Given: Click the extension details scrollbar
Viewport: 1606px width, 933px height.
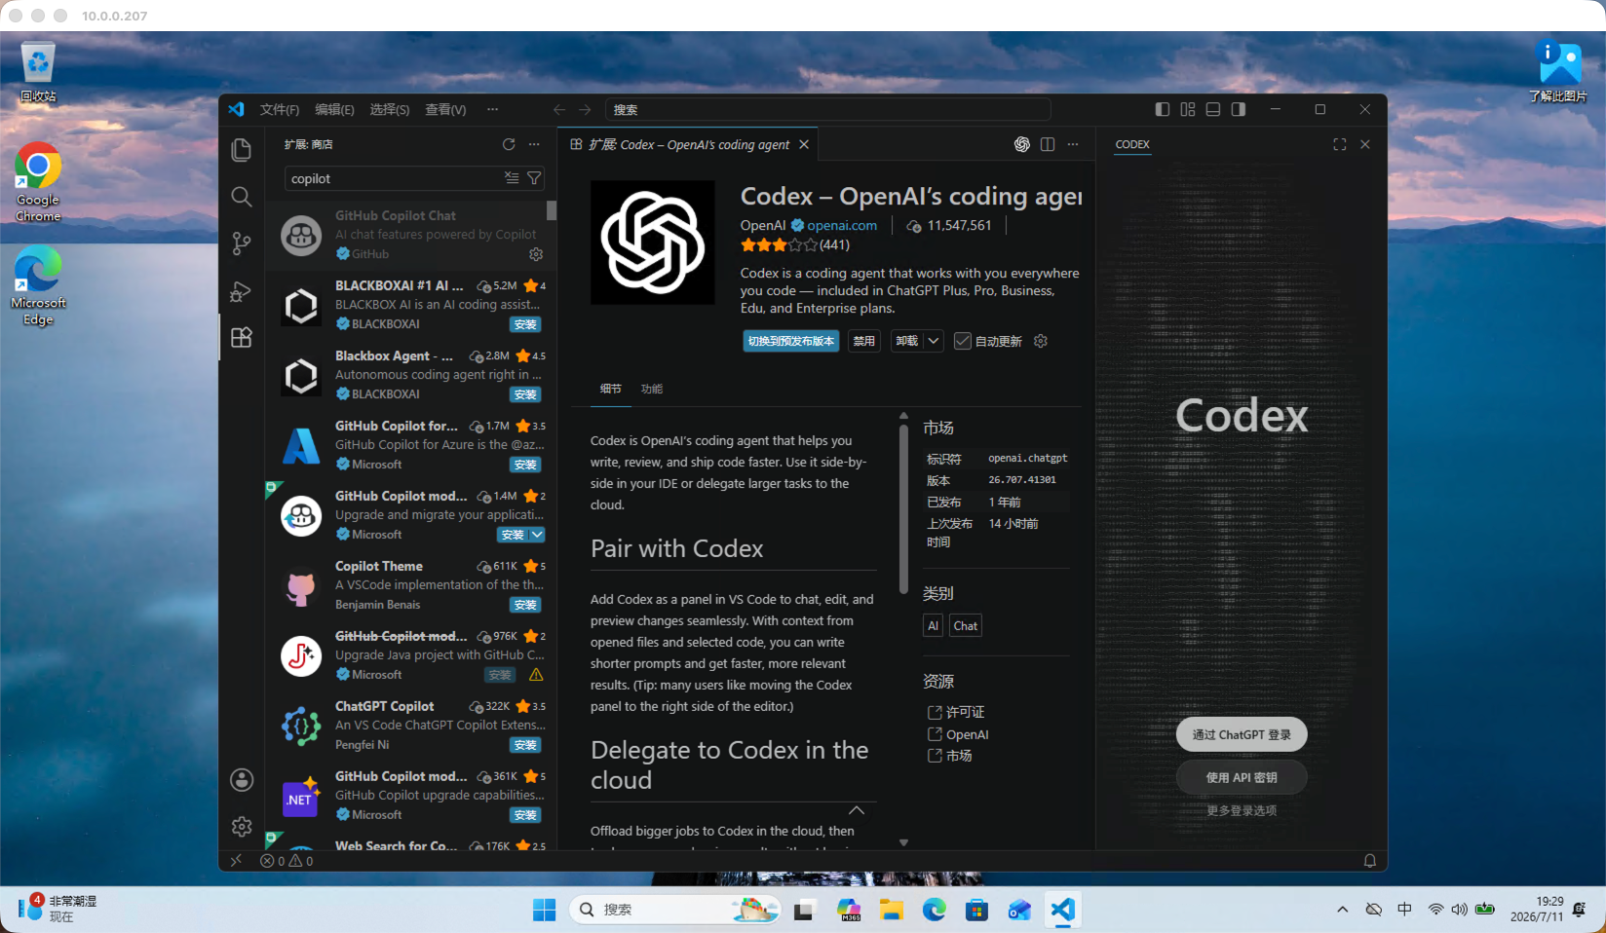Looking at the screenshot, I should pyautogui.click(x=903, y=506).
